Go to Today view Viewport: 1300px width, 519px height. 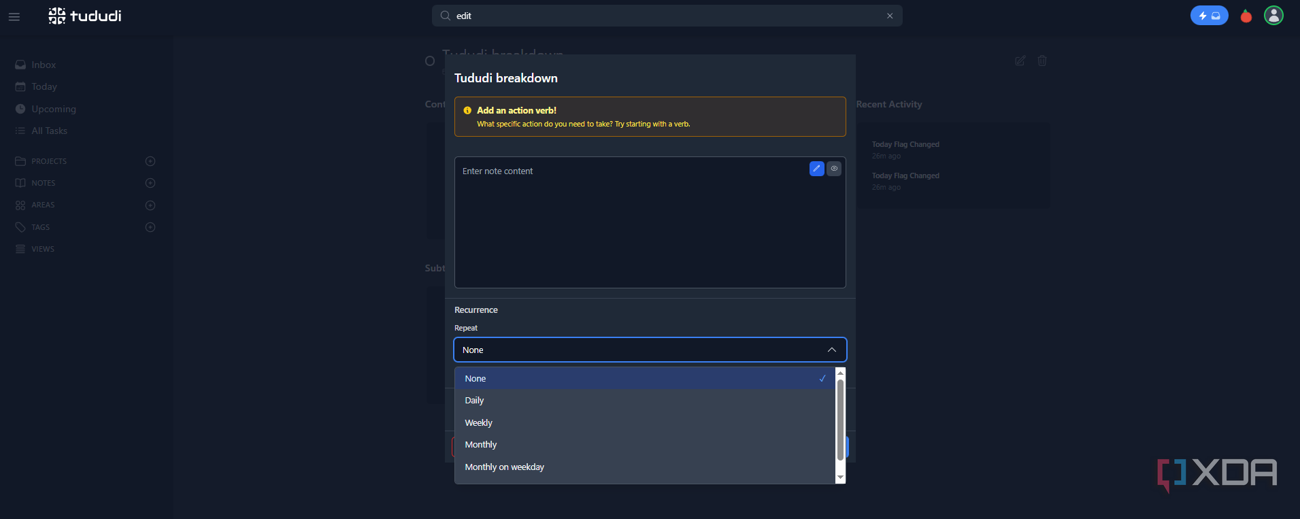36,86
